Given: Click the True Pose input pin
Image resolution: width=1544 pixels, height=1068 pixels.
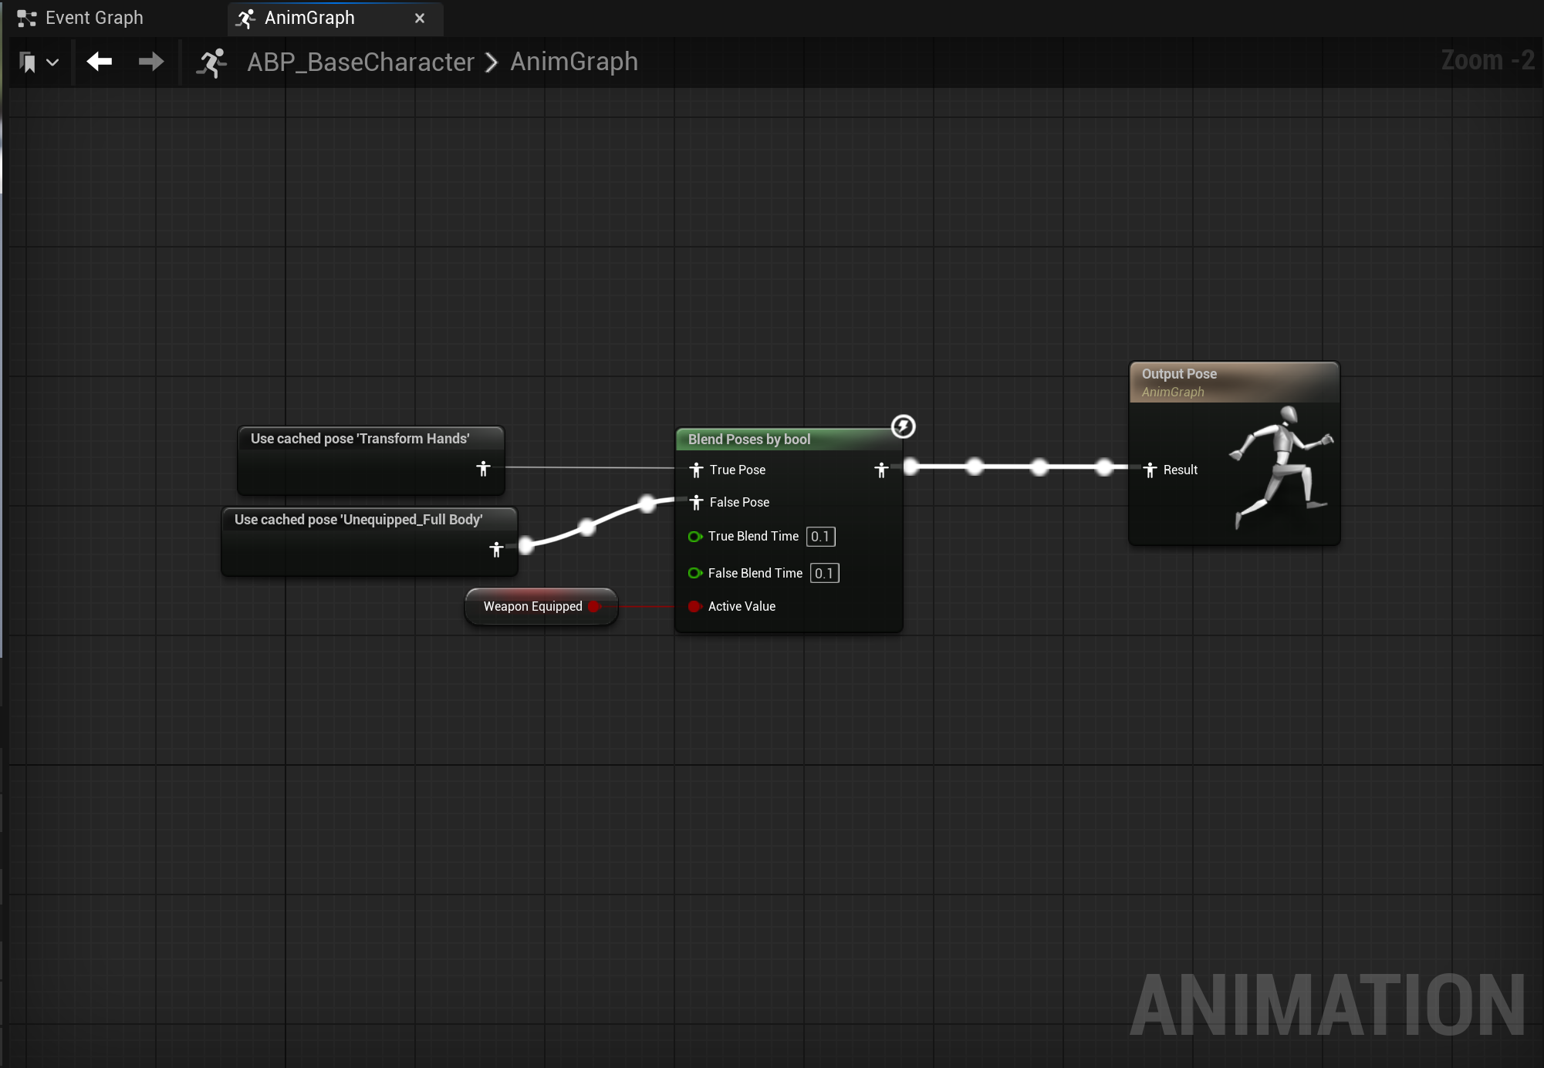Looking at the screenshot, I should pos(696,470).
